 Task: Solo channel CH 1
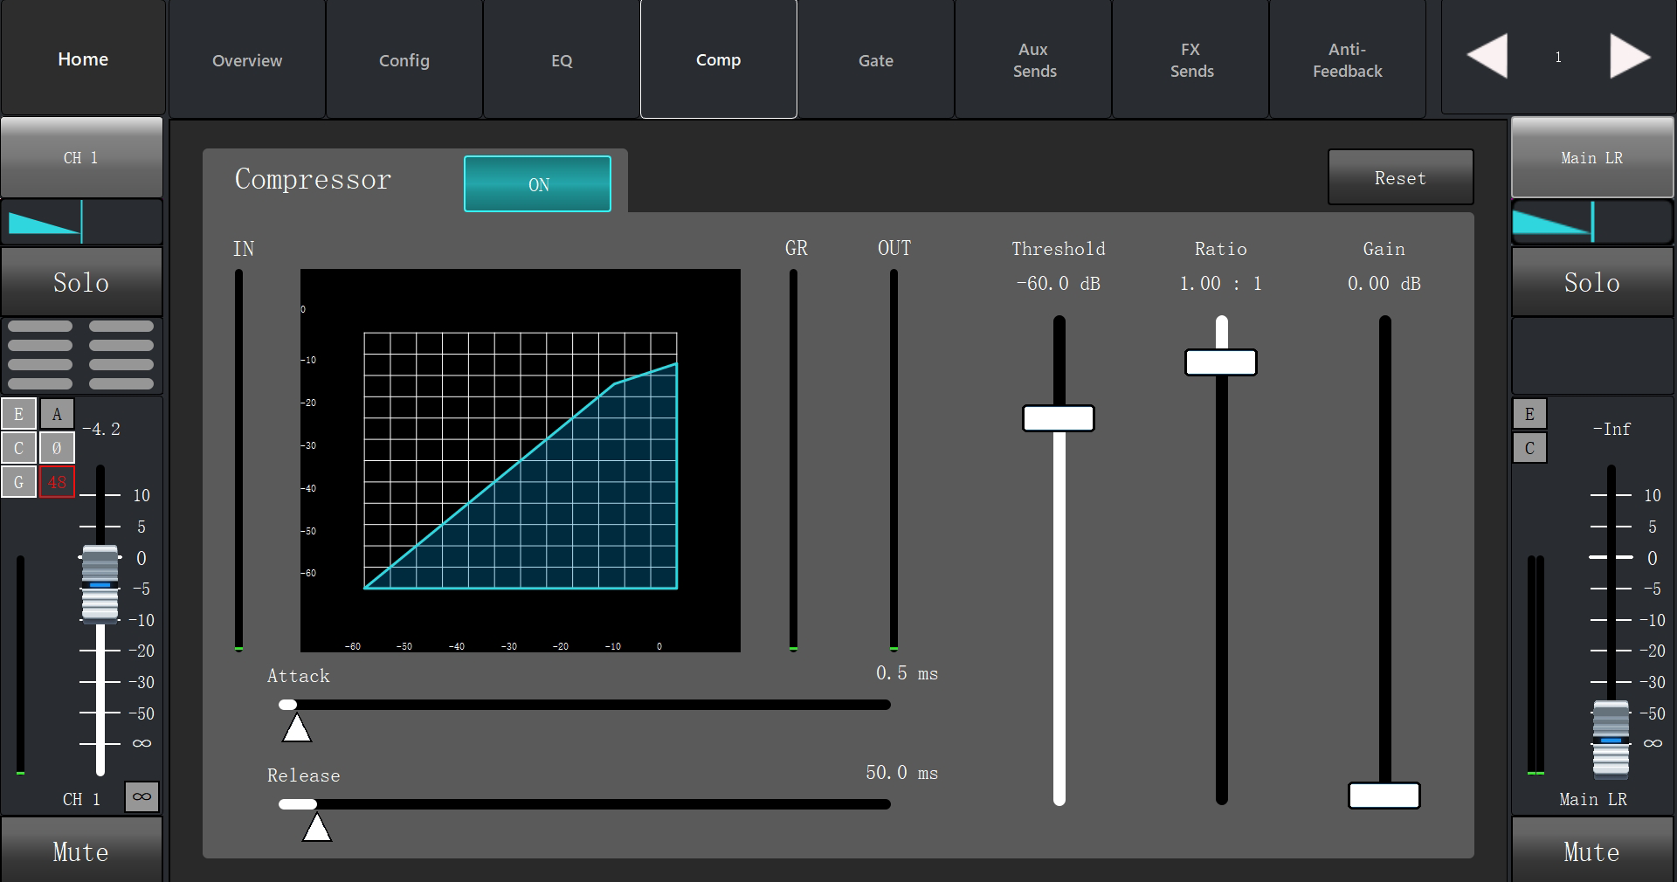click(81, 282)
